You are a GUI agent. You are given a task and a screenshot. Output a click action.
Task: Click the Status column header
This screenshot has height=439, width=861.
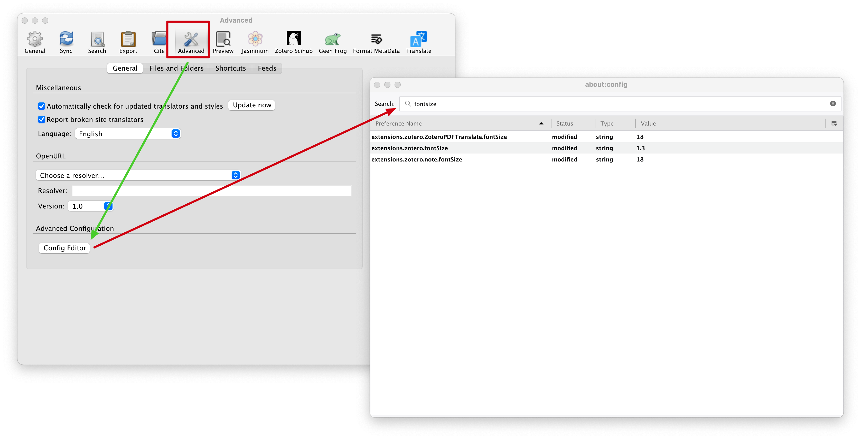573,124
